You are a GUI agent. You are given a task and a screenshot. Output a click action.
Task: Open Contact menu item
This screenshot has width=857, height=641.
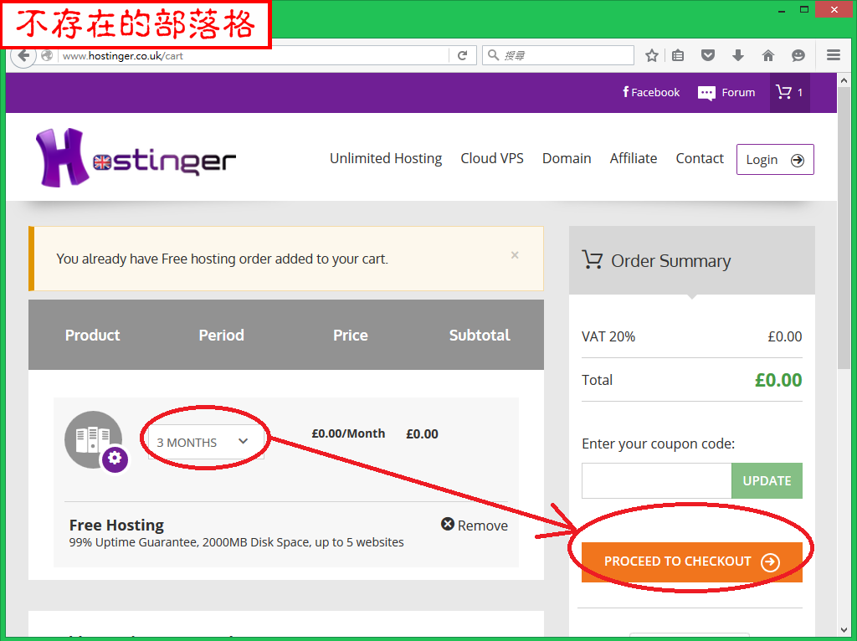tap(700, 158)
